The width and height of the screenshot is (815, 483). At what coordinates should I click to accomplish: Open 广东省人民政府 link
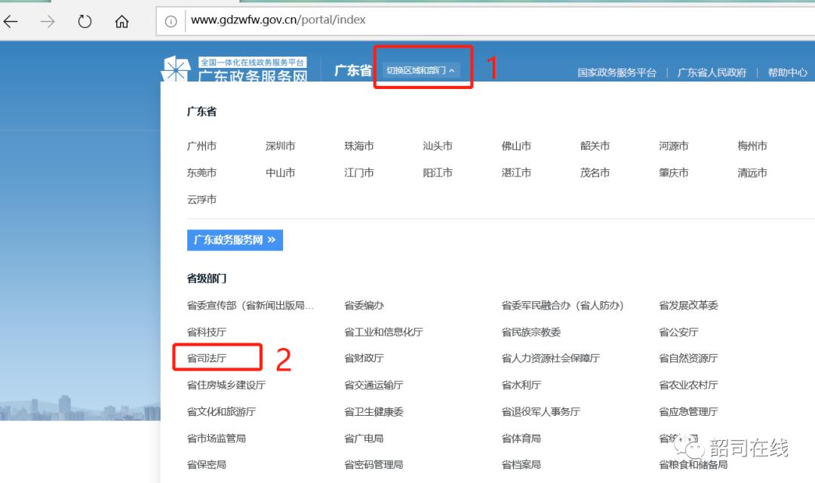pos(712,72)
